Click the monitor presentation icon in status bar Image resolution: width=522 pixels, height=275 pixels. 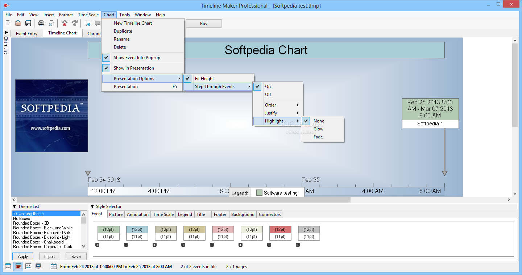tap(38, 267)
